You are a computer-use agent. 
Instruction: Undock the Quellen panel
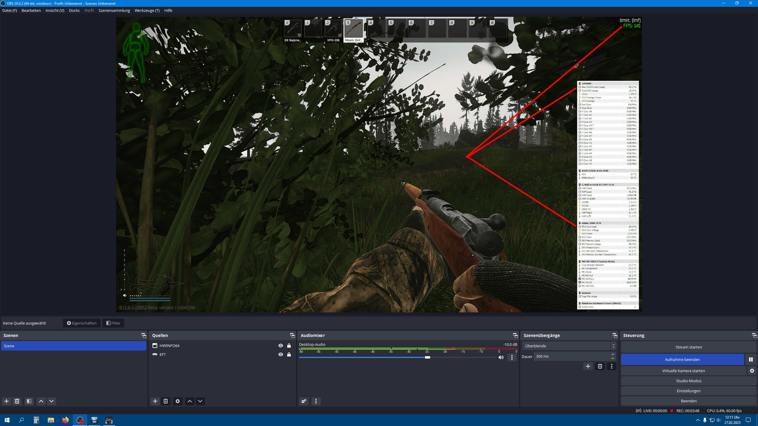pyautogui.click(x=292, y=335)
